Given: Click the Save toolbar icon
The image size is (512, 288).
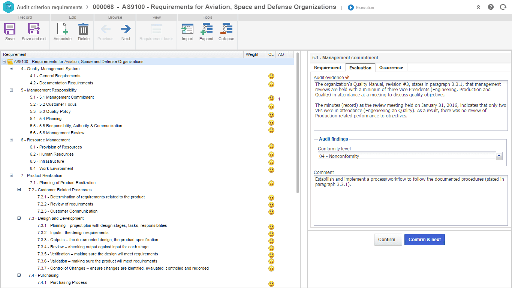Looking at the screenshot, I should (x=10, y=29).
